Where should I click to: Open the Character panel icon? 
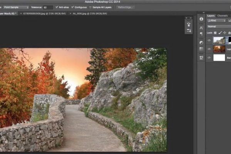pyautogui.click(x=201, y=28)
